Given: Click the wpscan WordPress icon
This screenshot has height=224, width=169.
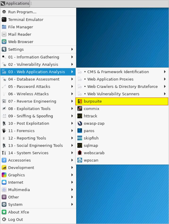Looking at the screenshot, I should tap(80, 160).
